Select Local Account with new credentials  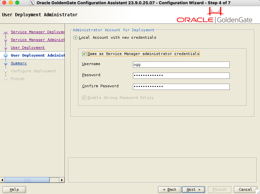[x=76, y=38]
